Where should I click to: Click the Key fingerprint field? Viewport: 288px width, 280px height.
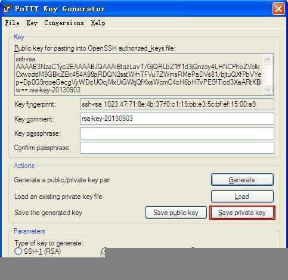pos(177,104)
